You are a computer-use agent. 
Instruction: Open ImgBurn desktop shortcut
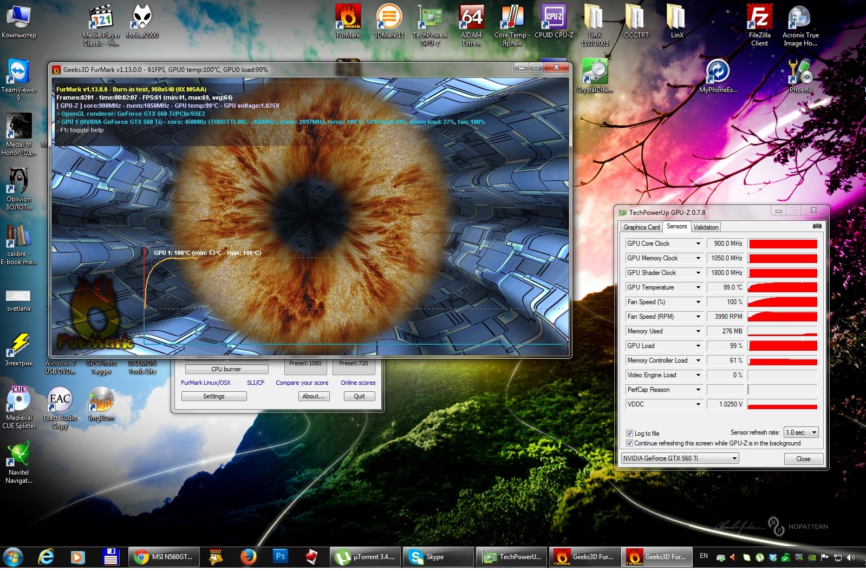tap(101, 404)
